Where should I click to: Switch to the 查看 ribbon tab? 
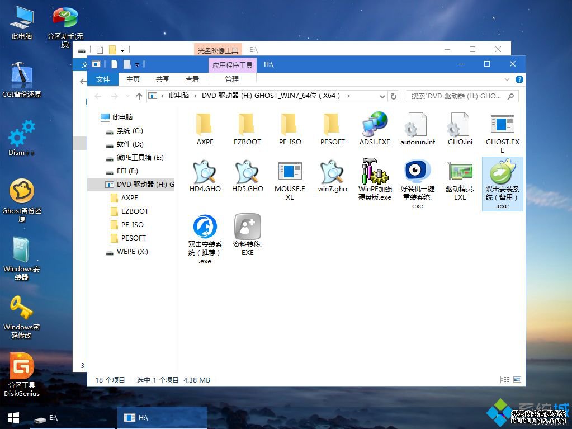[x=192, y=79]
